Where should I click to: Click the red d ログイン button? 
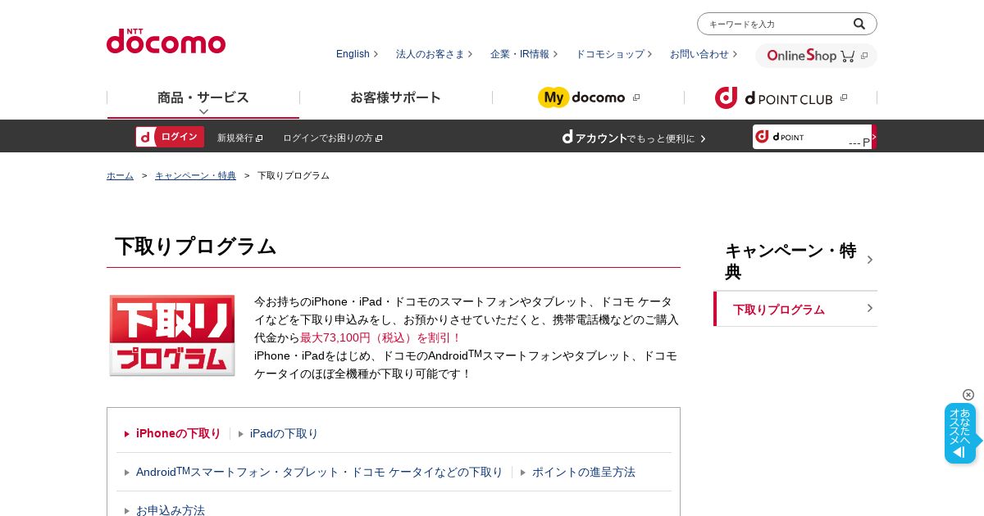[170, 137]
